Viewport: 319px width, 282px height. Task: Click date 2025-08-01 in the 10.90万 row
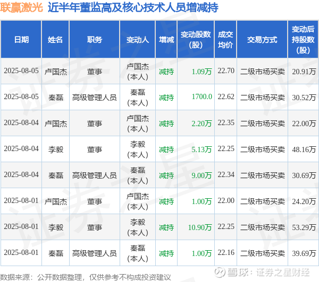click(x=21, y=227)
